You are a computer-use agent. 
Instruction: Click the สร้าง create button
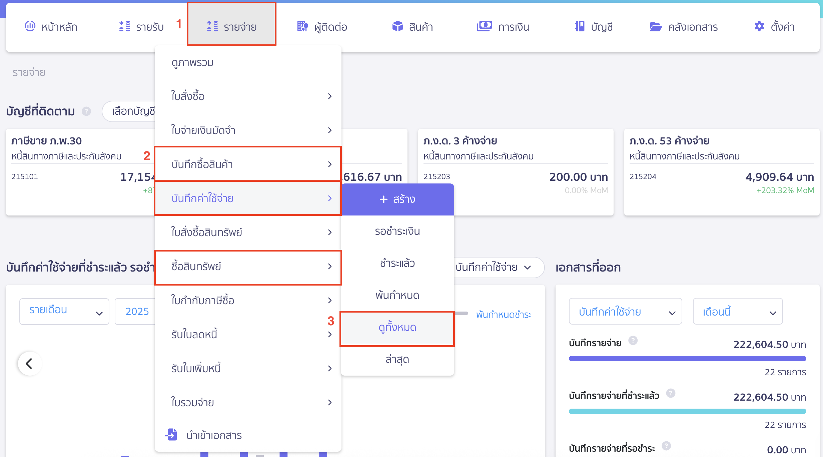coord(397,199)
